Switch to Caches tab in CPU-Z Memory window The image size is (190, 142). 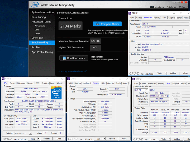pyautogui.click(x=78, y=83)
